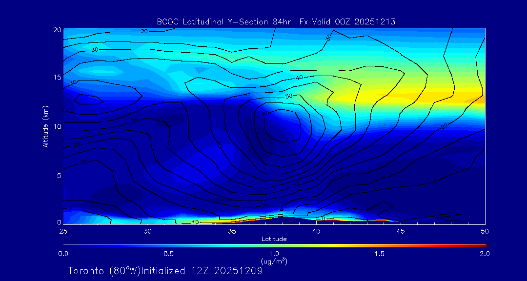
Task: Click latitude axis tick label "25"
Action: (x=63, y=231)
